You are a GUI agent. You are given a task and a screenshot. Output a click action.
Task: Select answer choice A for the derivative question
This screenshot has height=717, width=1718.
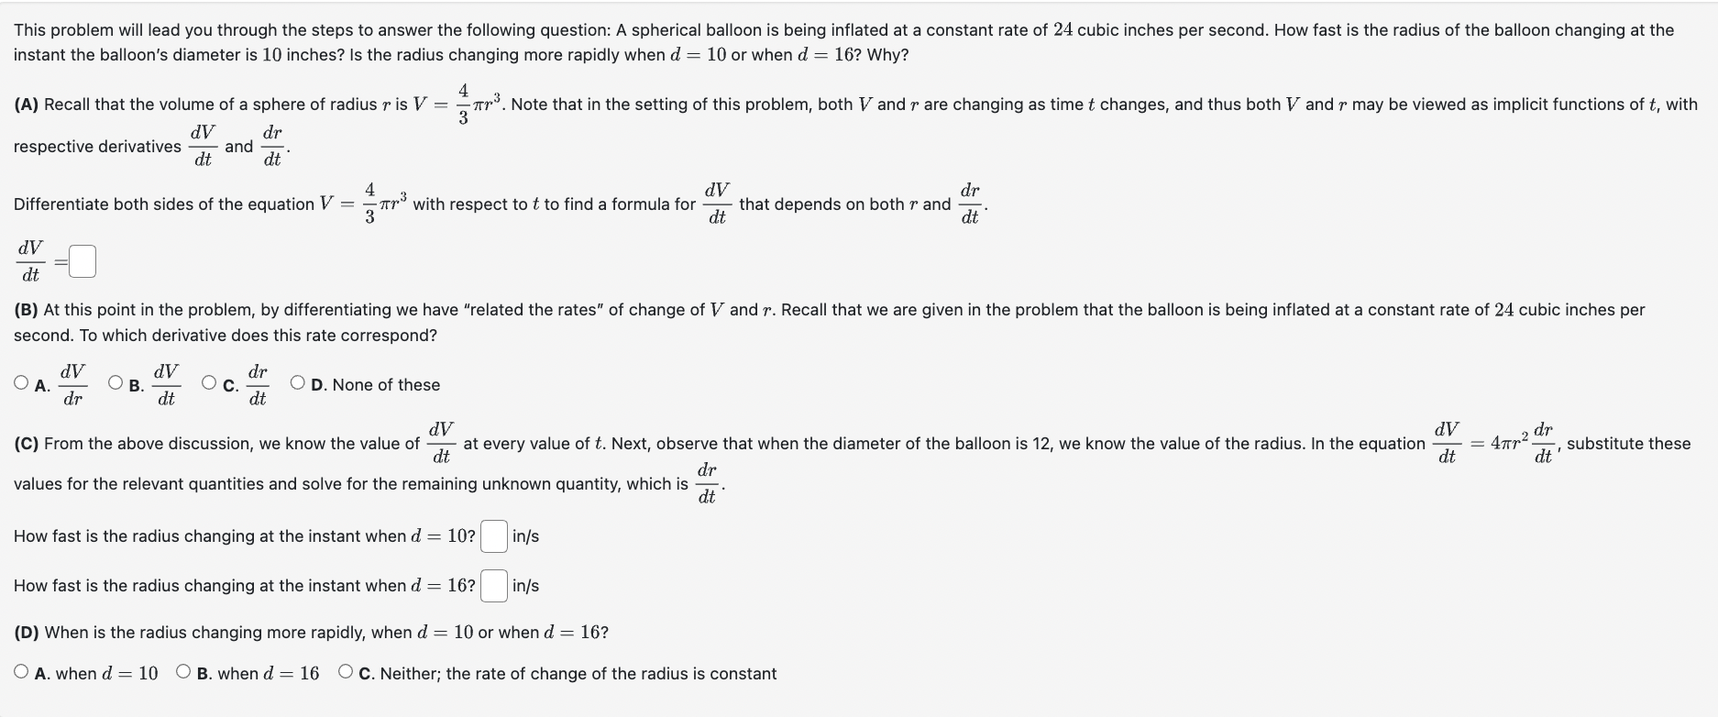coord(20,382)
